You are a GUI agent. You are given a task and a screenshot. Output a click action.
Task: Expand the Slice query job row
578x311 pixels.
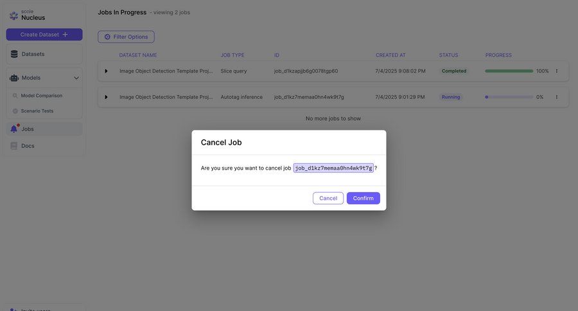[106, 71]
